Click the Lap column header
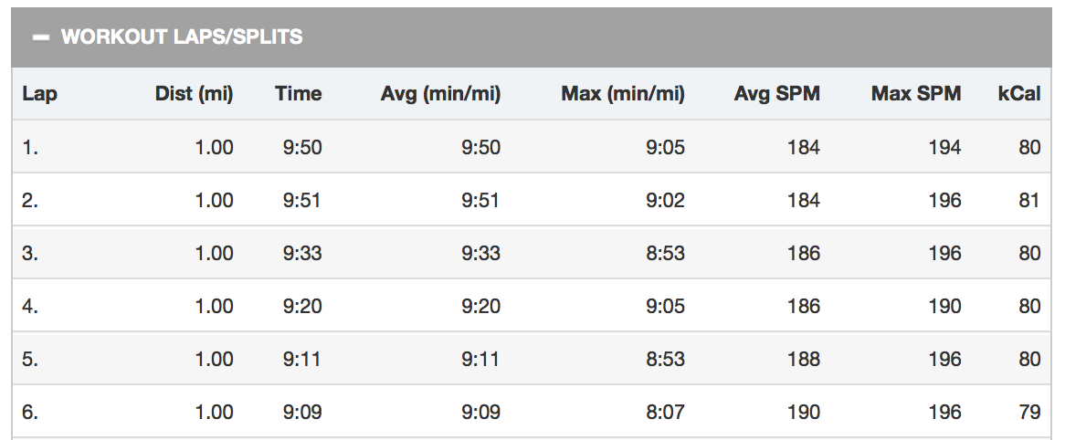This screenshot has width=1065, height=440. [x=39, y=94]
